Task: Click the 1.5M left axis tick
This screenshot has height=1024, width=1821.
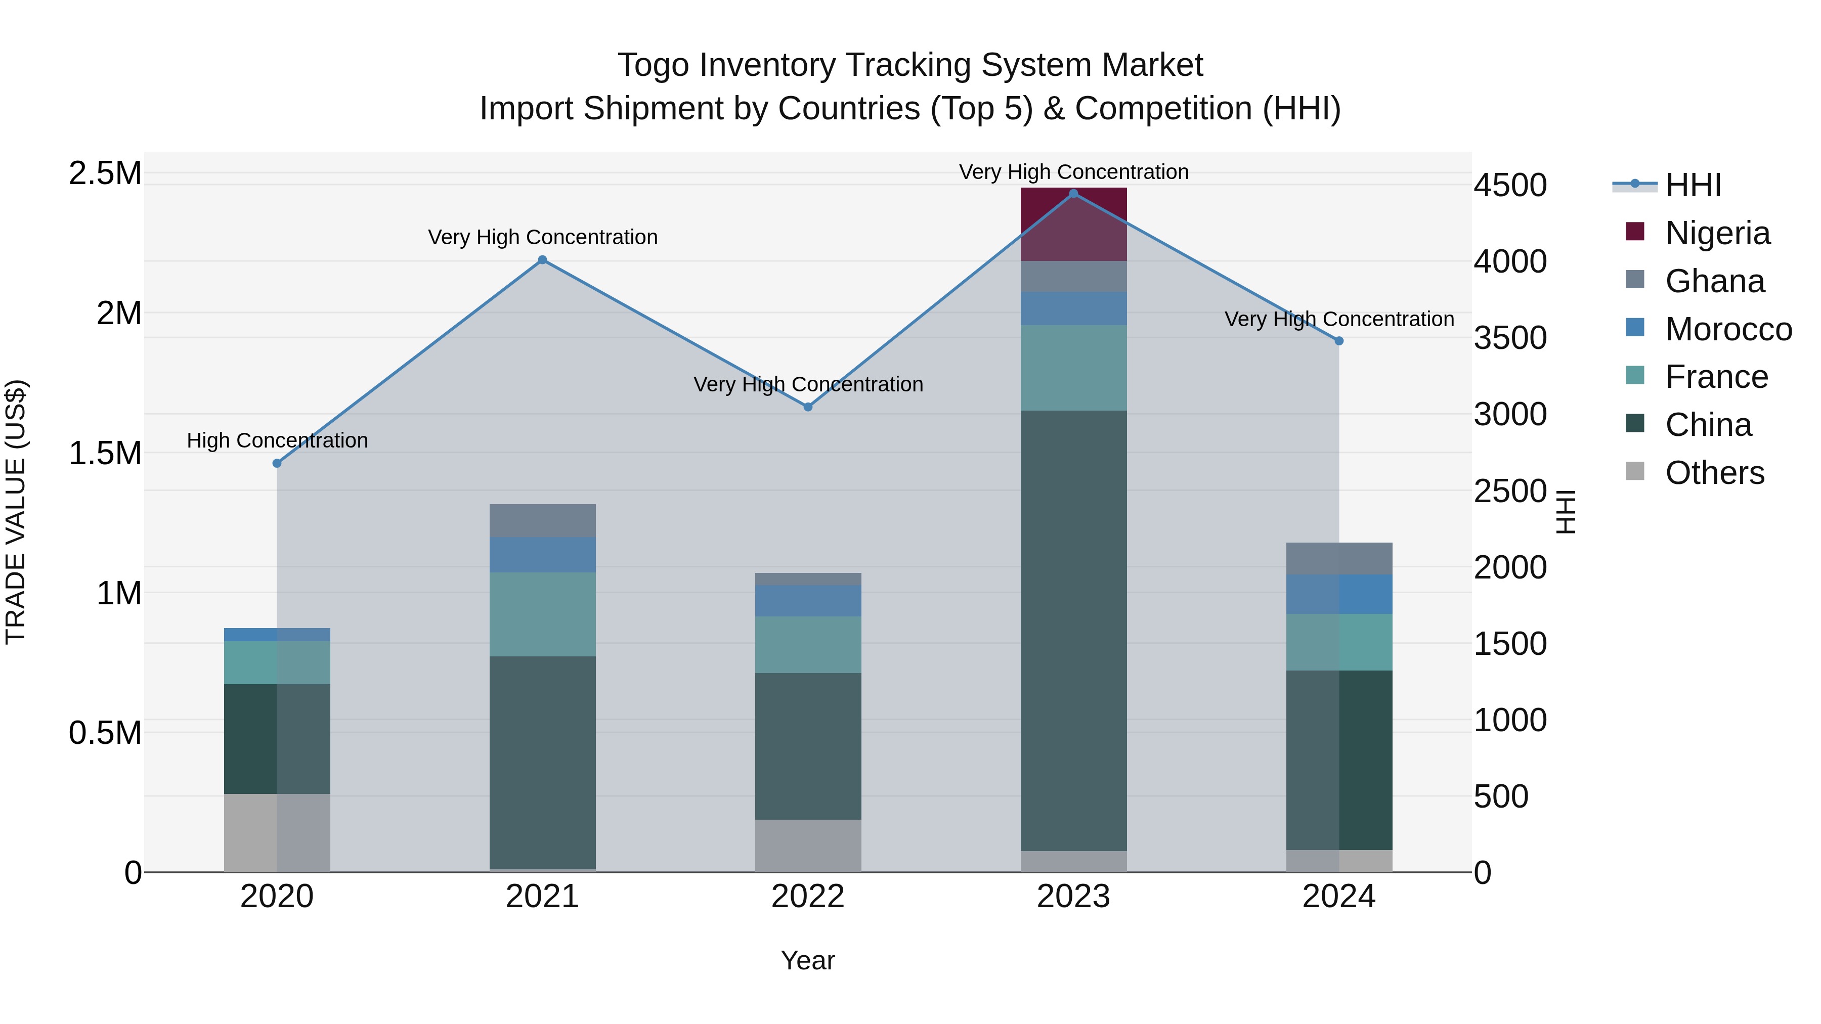Action: [105, 453]
